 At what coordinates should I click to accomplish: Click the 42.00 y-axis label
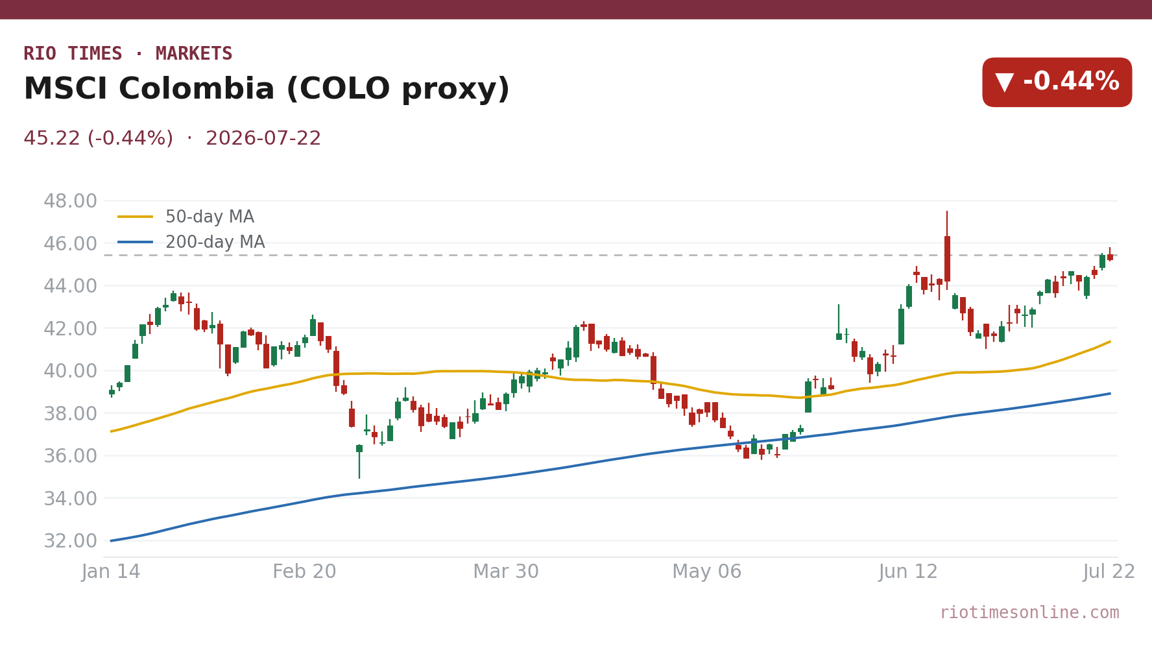[x=70, y=329]
